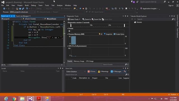This screenshot has height=101, width=179.
Task: Save the current file from the toolbar
Action: pos(20,9)
